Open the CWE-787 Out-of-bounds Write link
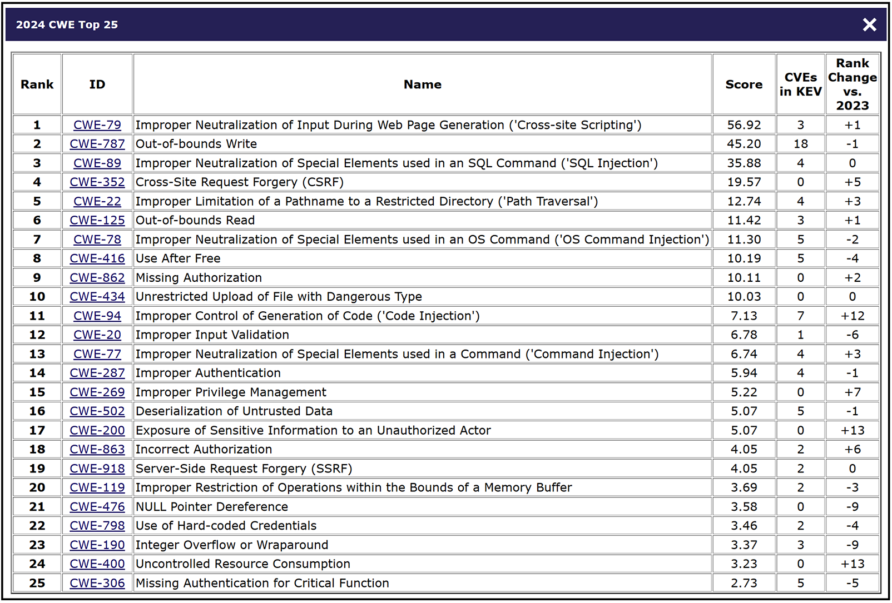This screenshot has width=892, height=603. pos(97,144)
